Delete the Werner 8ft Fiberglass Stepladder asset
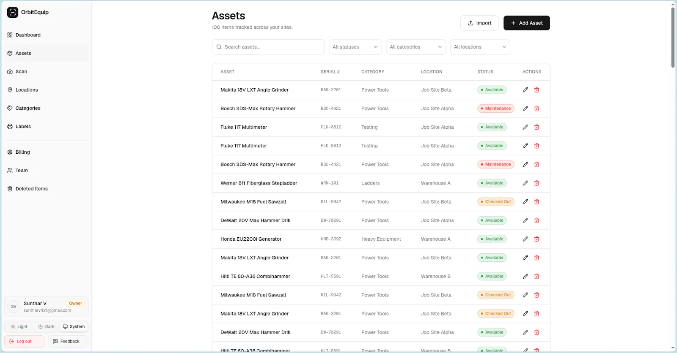The width and height of the screenshot is (677, 353). point(537,183)
